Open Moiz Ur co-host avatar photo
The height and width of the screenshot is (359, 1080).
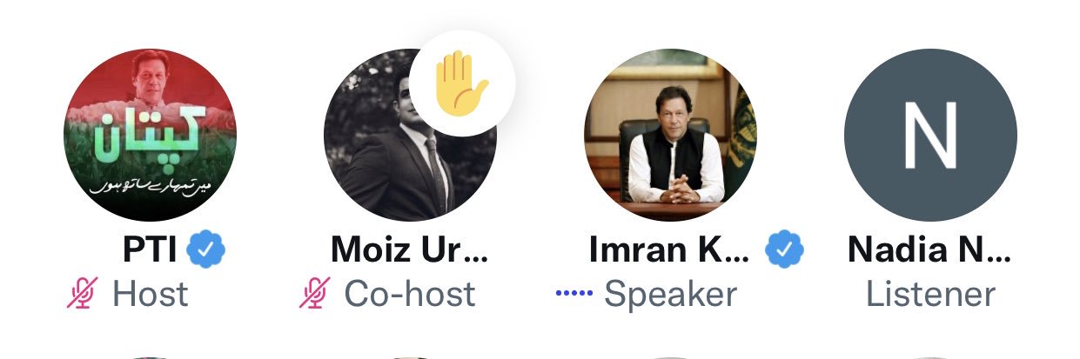(x=410, y=135)
